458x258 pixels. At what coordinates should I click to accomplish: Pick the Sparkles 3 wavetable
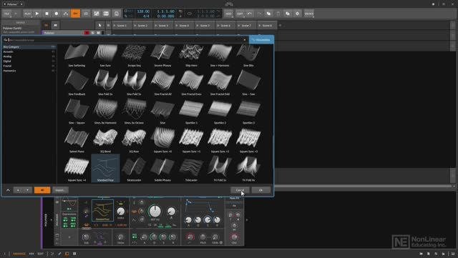pyautogui.click(x=248, y=111)
